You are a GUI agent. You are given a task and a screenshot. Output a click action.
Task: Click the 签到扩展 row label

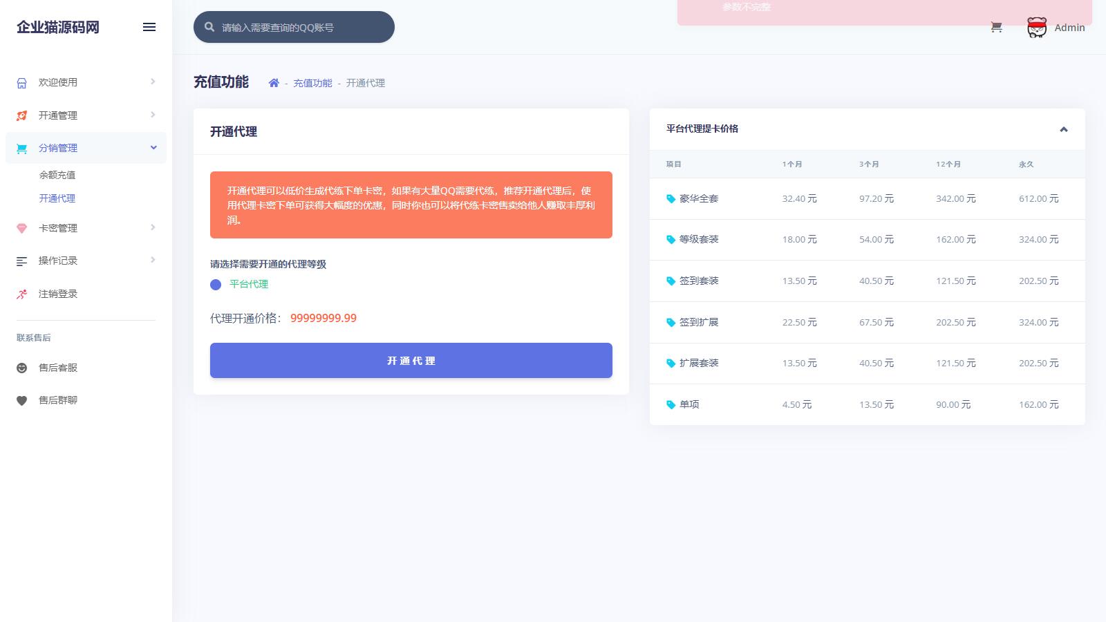click(x=699, y=322)
